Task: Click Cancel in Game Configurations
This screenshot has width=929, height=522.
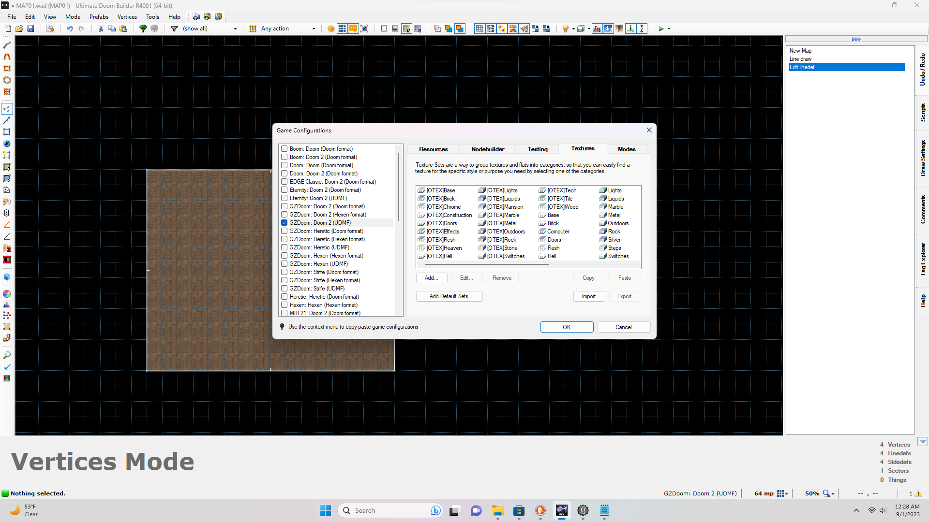Action: (x=624, y=327)
